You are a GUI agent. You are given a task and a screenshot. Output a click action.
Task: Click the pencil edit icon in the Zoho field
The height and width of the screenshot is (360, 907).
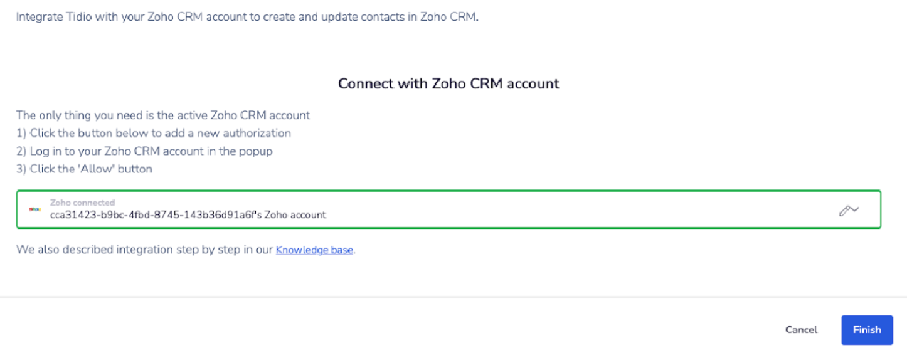849,210
